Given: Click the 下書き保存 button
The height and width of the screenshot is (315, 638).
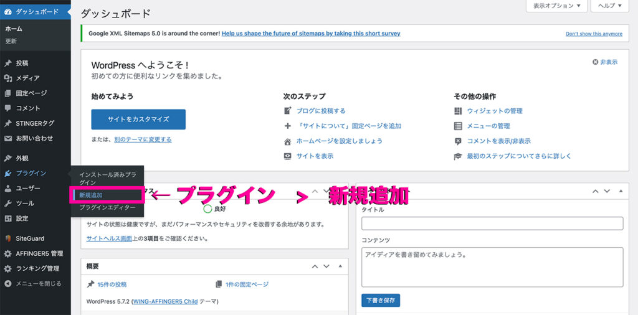Looking at the screenshot, I should pyautogui.click(x=381, y=300).
